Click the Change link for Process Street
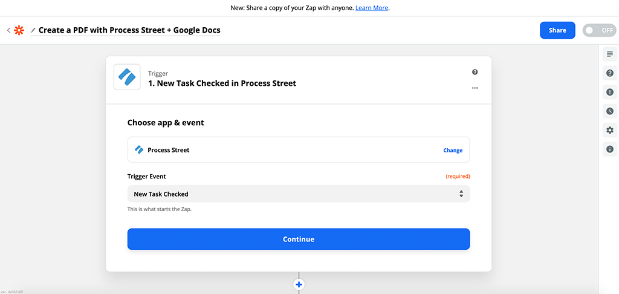This screenshot has height=294, width=619. point(452,150)
